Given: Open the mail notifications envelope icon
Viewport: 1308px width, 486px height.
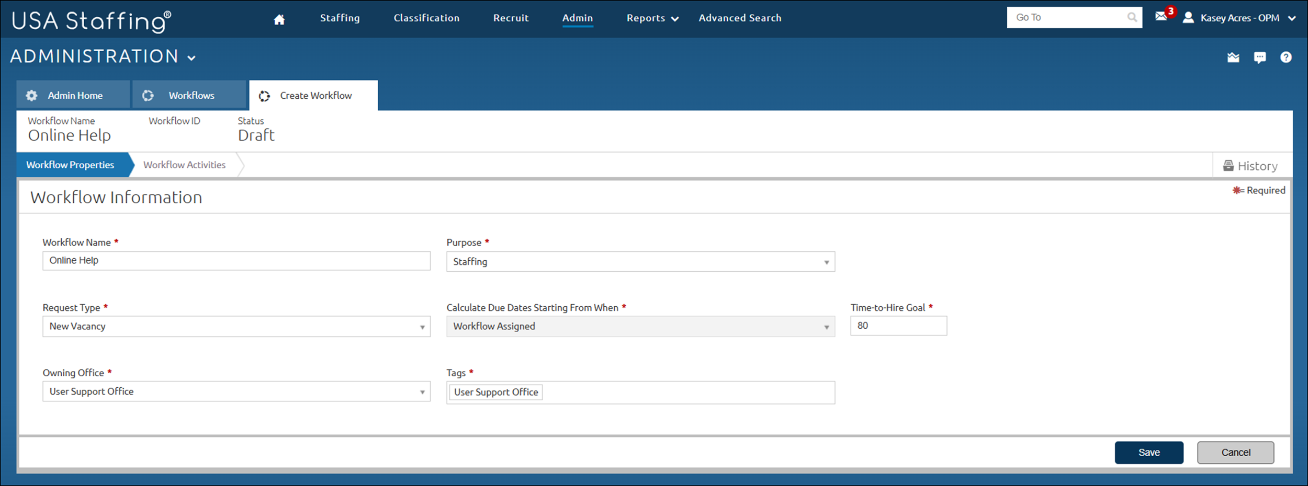Looking at the screenshot, I should [x=1162, y=16].
